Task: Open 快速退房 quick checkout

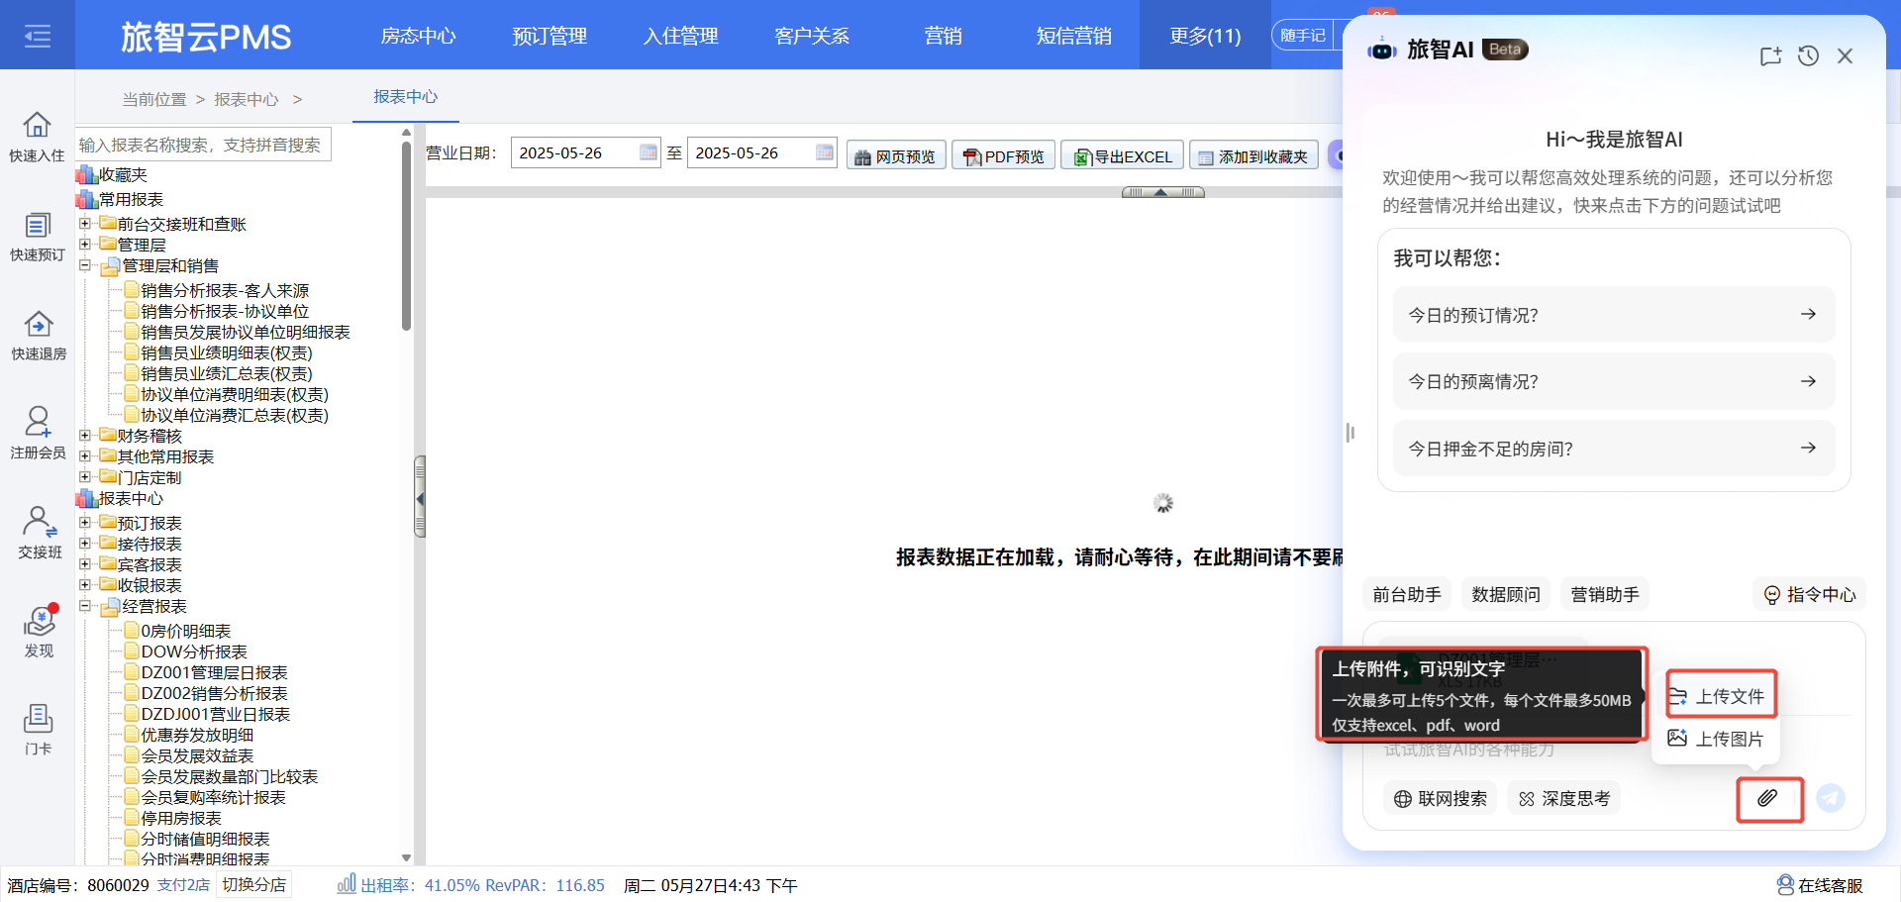Action: (37, 336)
